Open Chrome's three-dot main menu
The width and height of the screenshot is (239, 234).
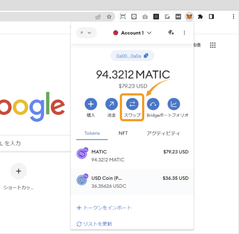pyautogui.click(x=233, y=17)
